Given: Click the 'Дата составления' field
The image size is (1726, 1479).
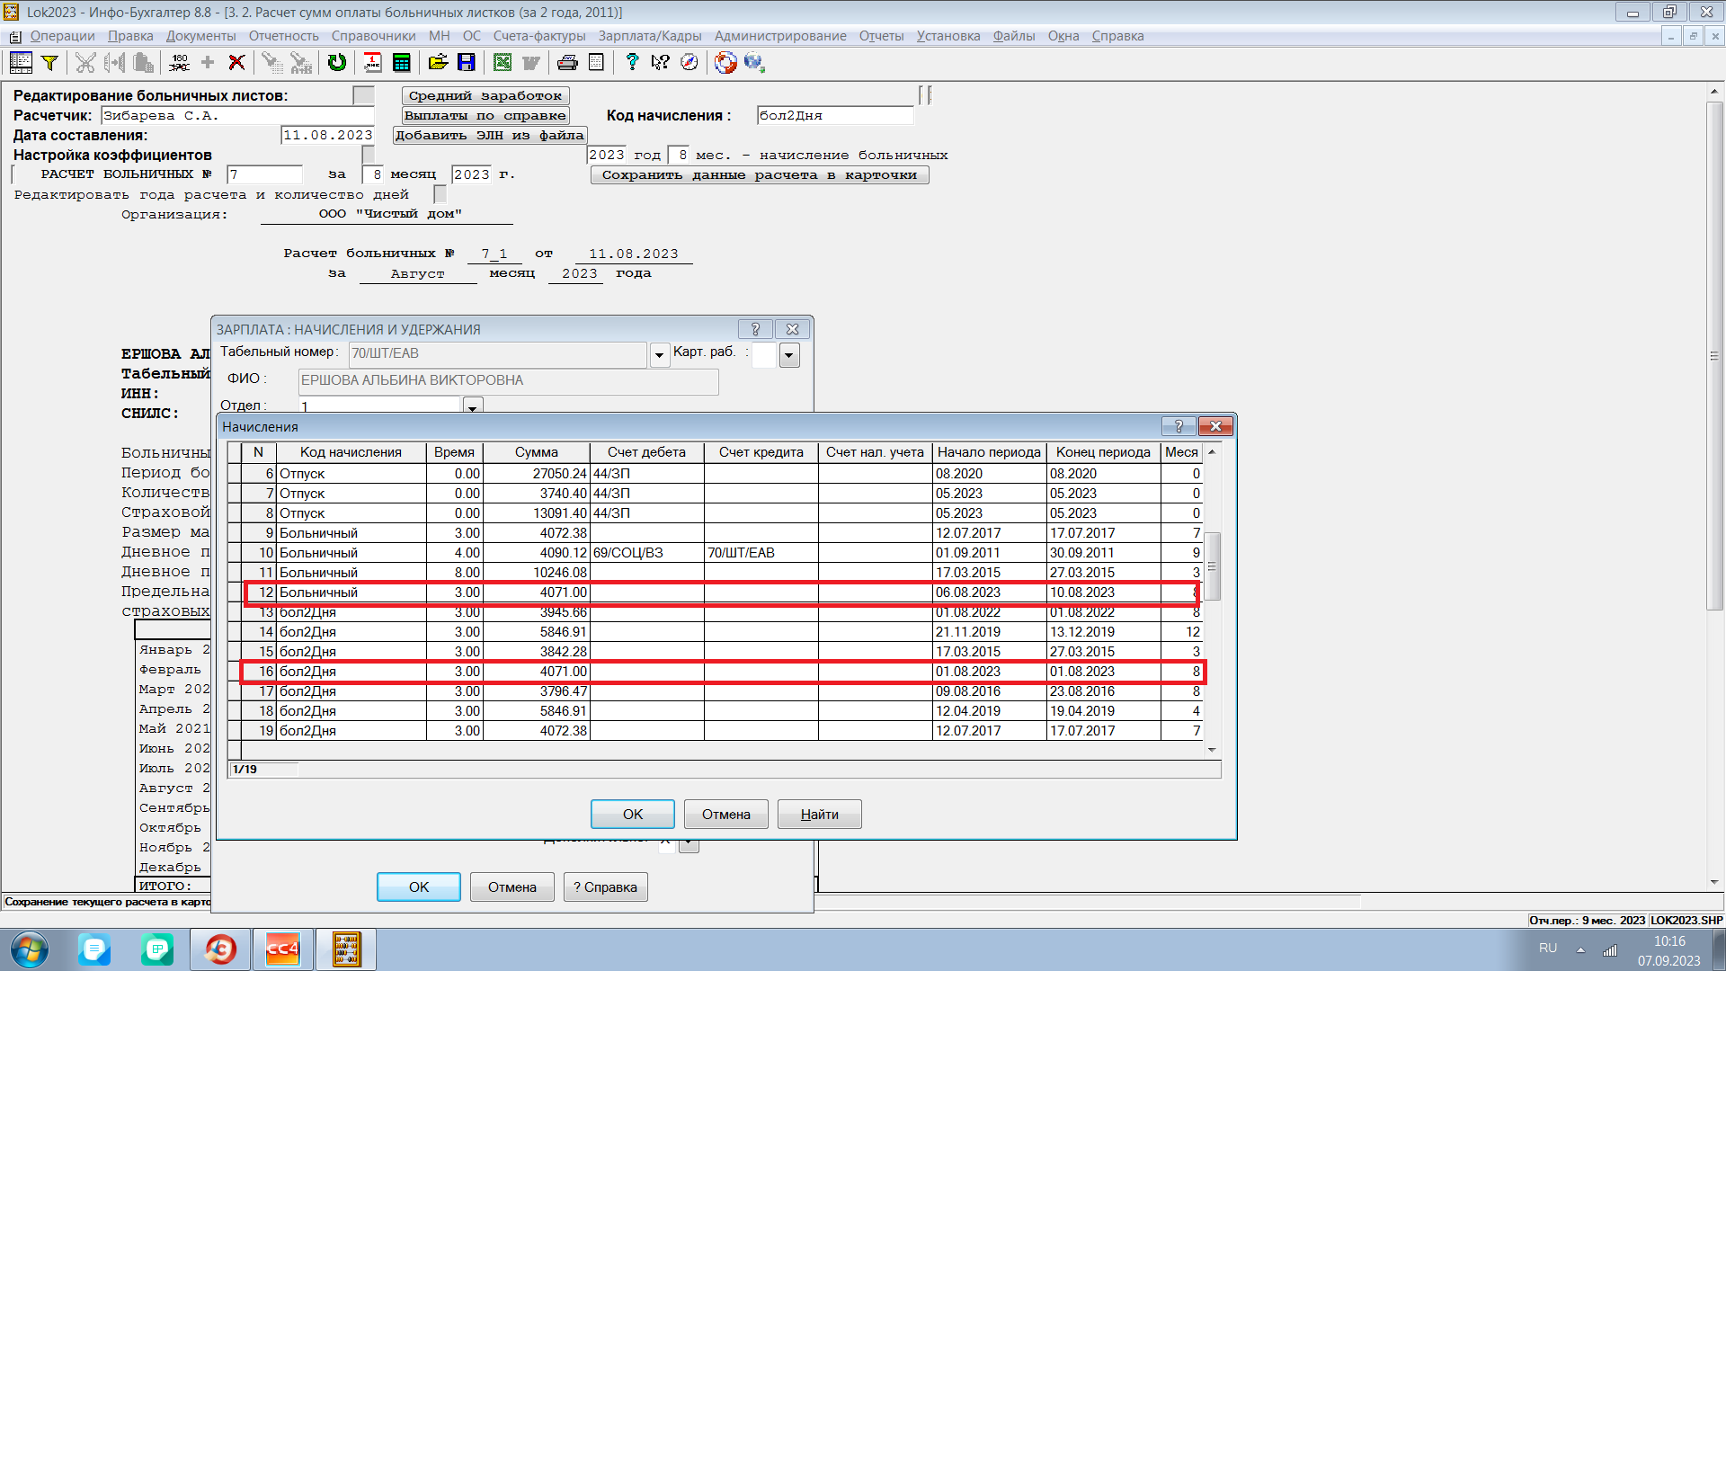Looking at the screenshot, I should (x=327, y=135).
